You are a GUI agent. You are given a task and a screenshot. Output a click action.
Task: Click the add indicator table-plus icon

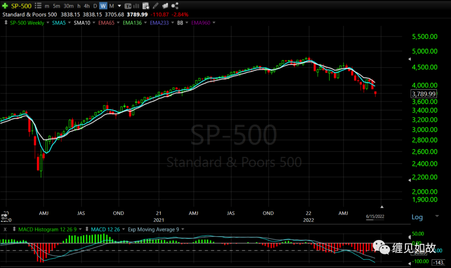(x=146, y=6)
